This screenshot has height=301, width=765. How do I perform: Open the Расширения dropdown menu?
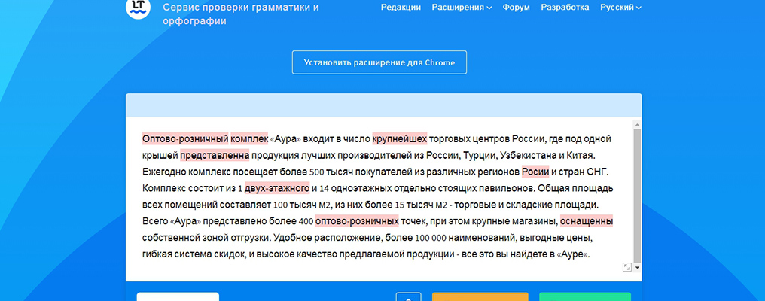point(462,8)
